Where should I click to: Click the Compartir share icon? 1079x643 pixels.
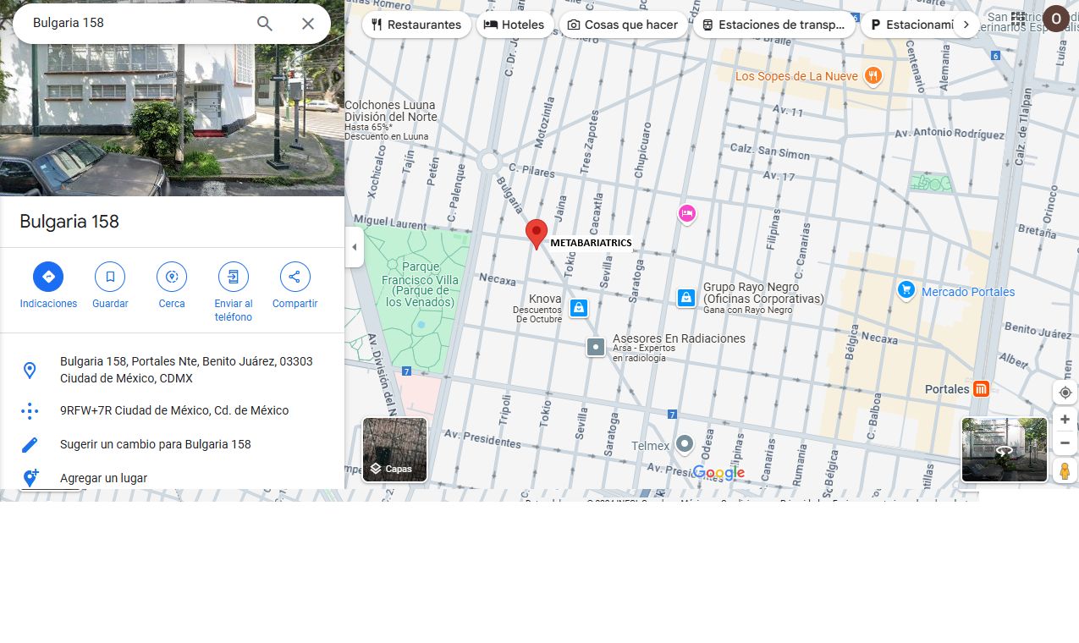point(295,277)
